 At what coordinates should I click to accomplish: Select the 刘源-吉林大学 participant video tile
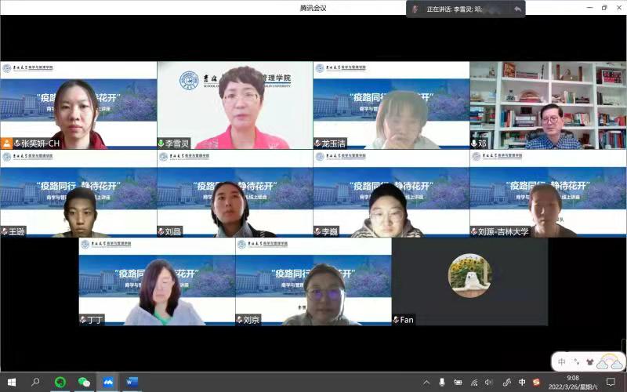pos(548,193)
